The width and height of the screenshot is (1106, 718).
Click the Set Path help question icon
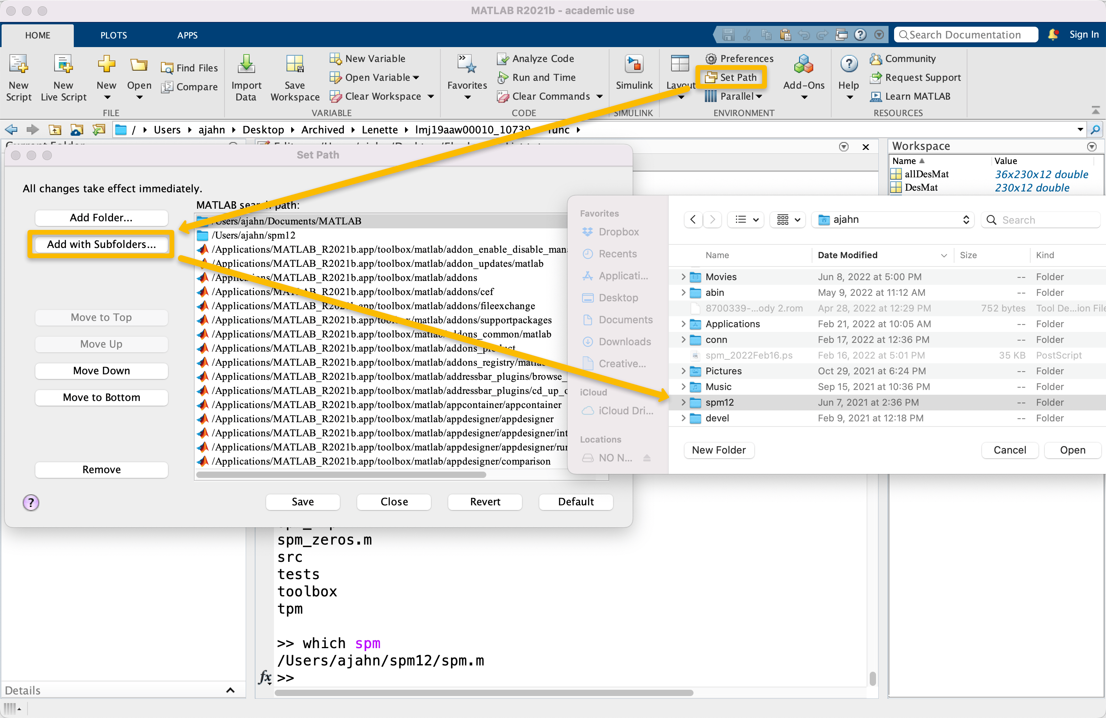point(31,502)
